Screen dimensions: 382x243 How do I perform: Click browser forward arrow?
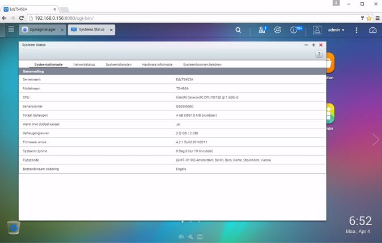pyautogui.click(x=12, y=18)
